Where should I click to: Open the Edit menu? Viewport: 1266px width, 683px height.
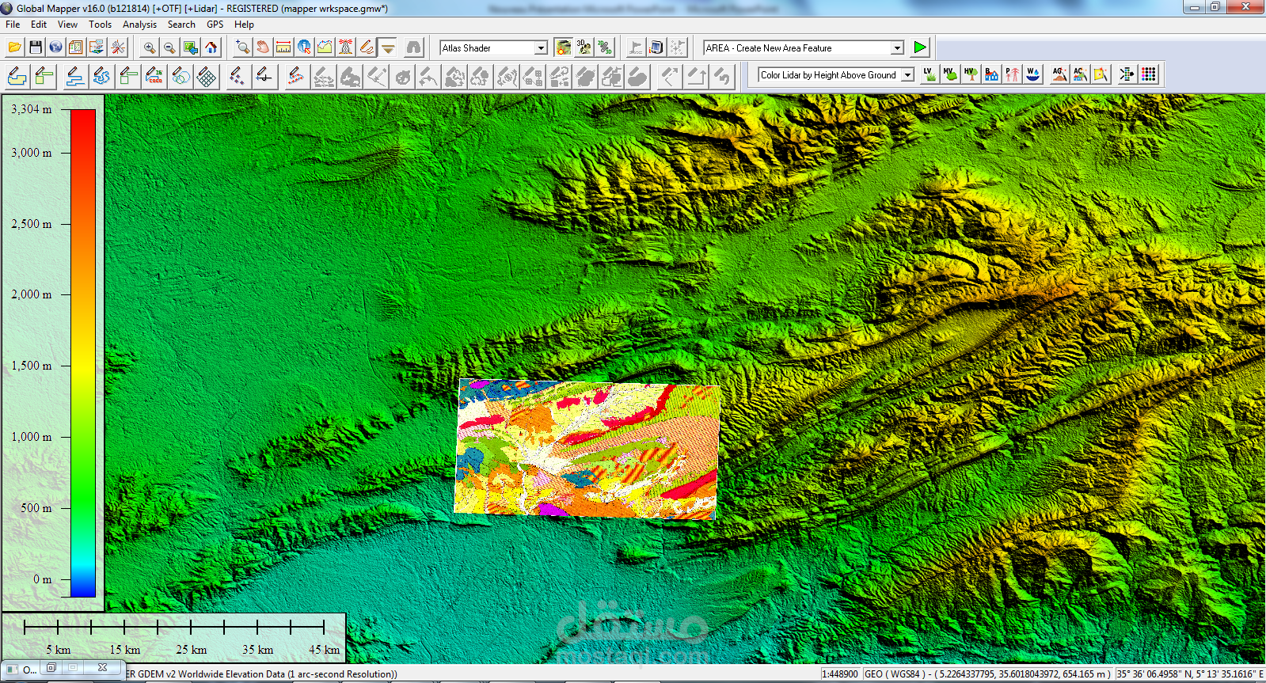pyautogui.click(x=39, y=25)
